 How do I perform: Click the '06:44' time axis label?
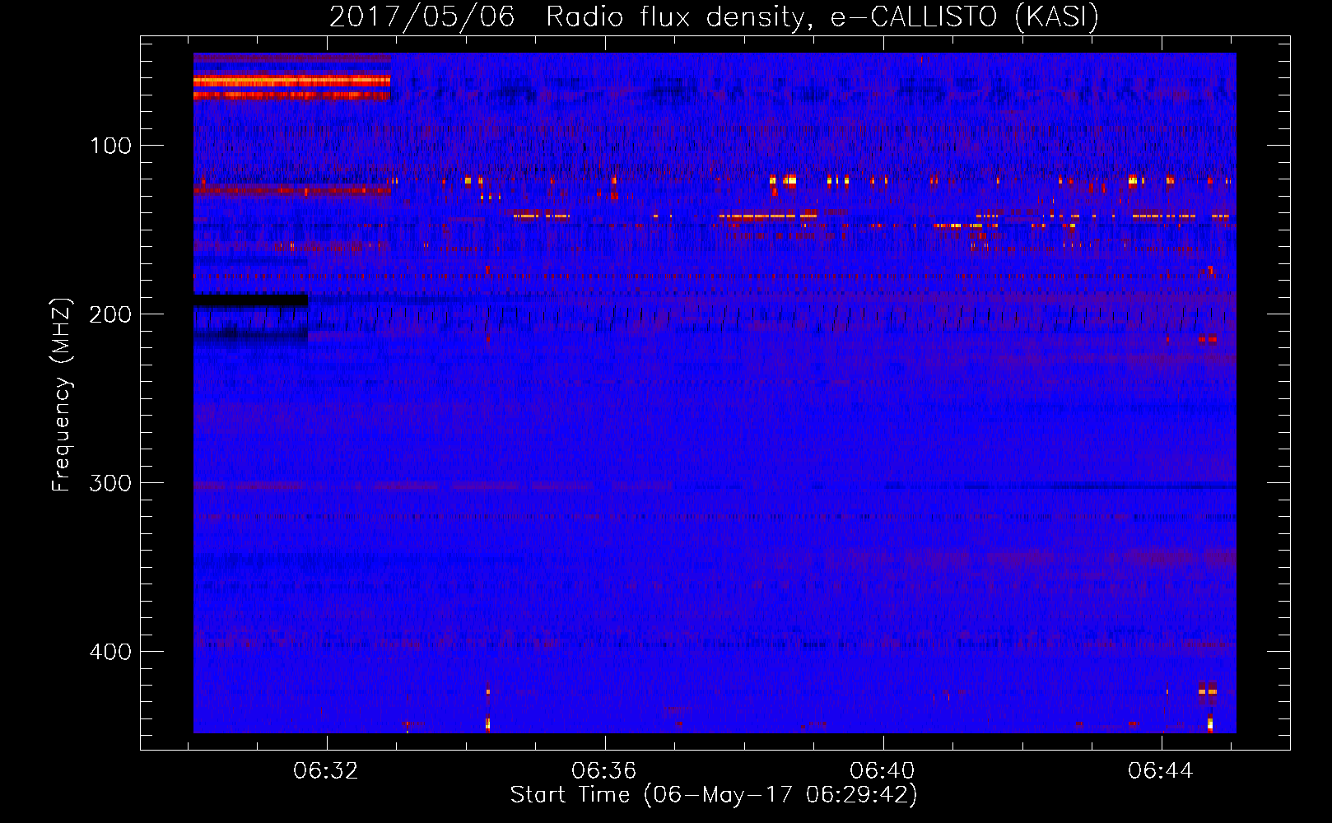[x=1161, y=770]
